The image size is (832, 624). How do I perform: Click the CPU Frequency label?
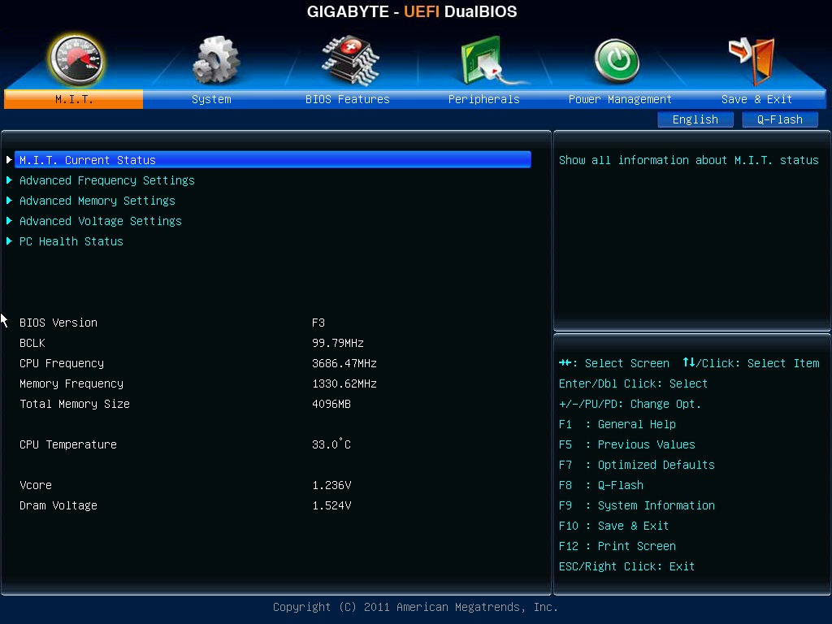click(x=62, y=363)
